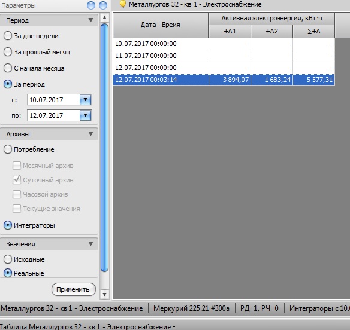
Task: Click the scroll up arrow in parameters panel
Action: pyautogui.click(x=104, y=18)
